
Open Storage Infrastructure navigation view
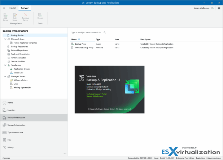click(x=34, y=125)
